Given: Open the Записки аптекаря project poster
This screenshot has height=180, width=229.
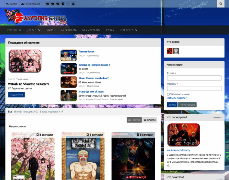Looking at the screenshot, I should [x=133, y=156].
